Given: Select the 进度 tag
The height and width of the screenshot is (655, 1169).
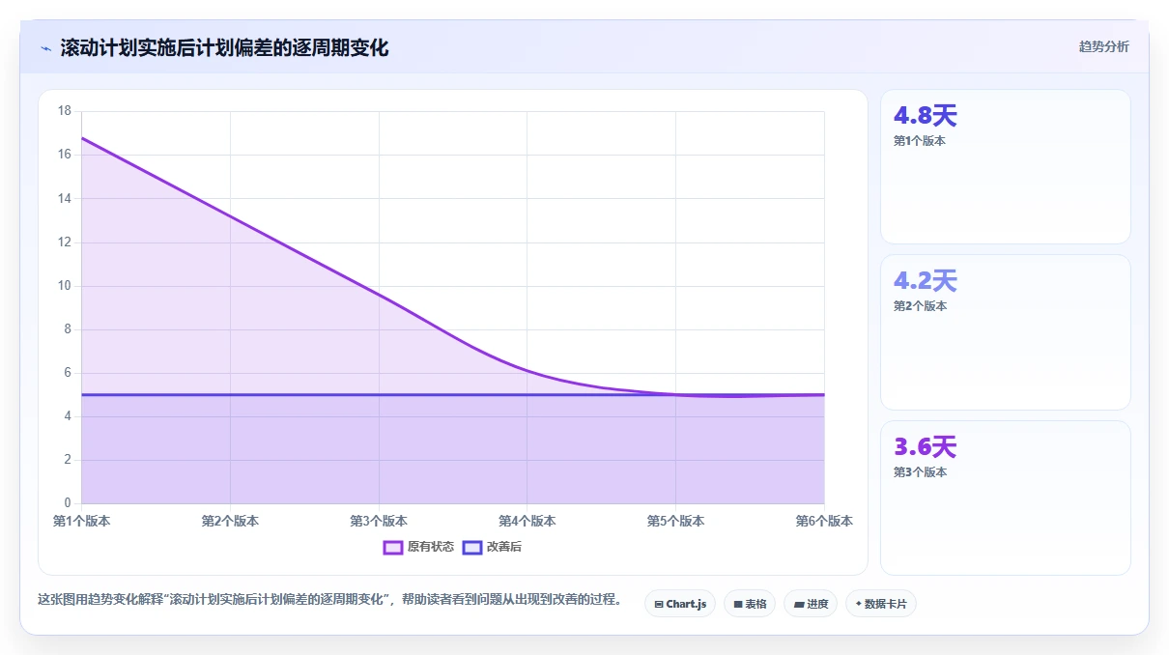Looking at the screenshot, I should pos(811,604).
